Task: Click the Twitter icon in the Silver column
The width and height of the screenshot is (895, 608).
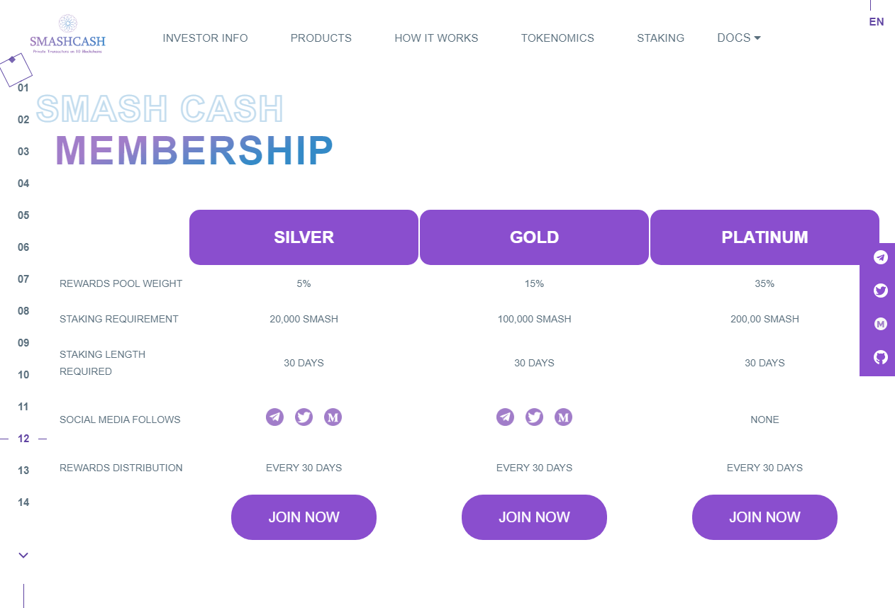Action: (304, 417)
